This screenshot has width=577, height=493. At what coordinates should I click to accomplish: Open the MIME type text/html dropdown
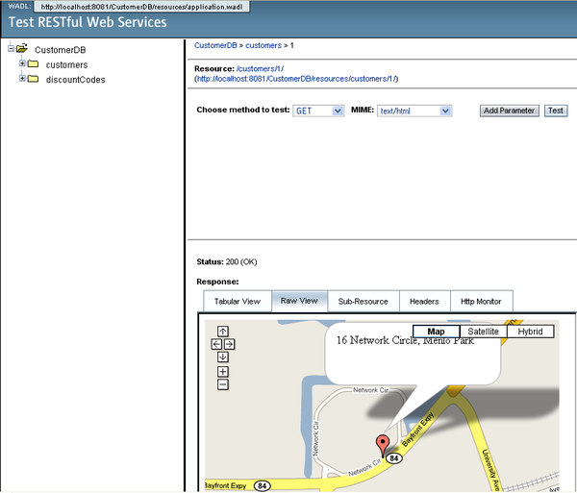coord(414,111)
